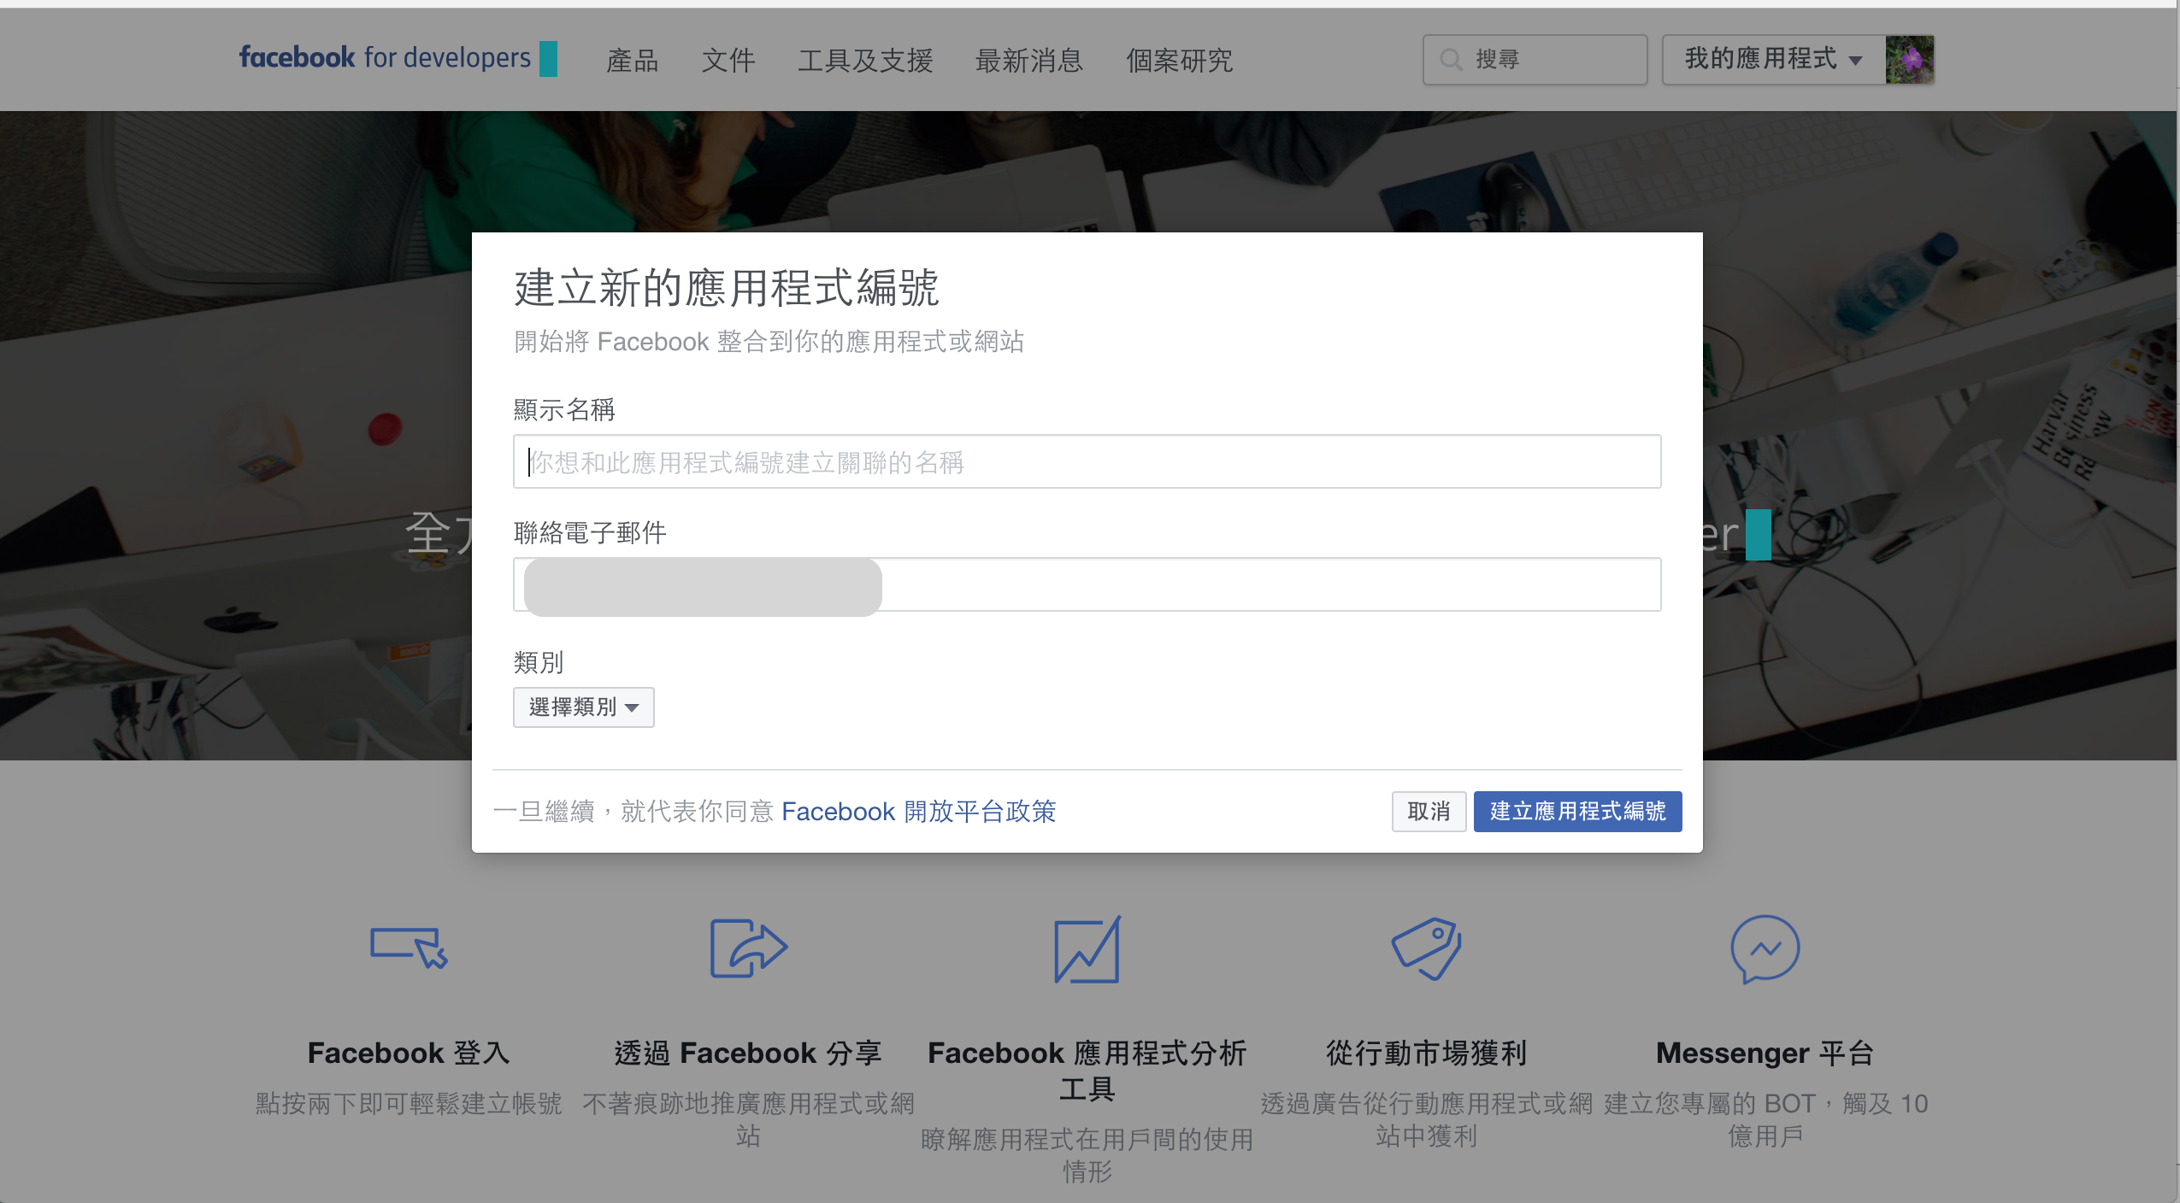Focus the 搜尋 search field

(1535, 60)
